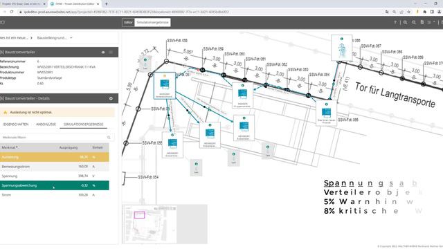This screenshot has height=249, width=443.
Task: Click magnifier icon in Merkmale filter
Action: 109,138
